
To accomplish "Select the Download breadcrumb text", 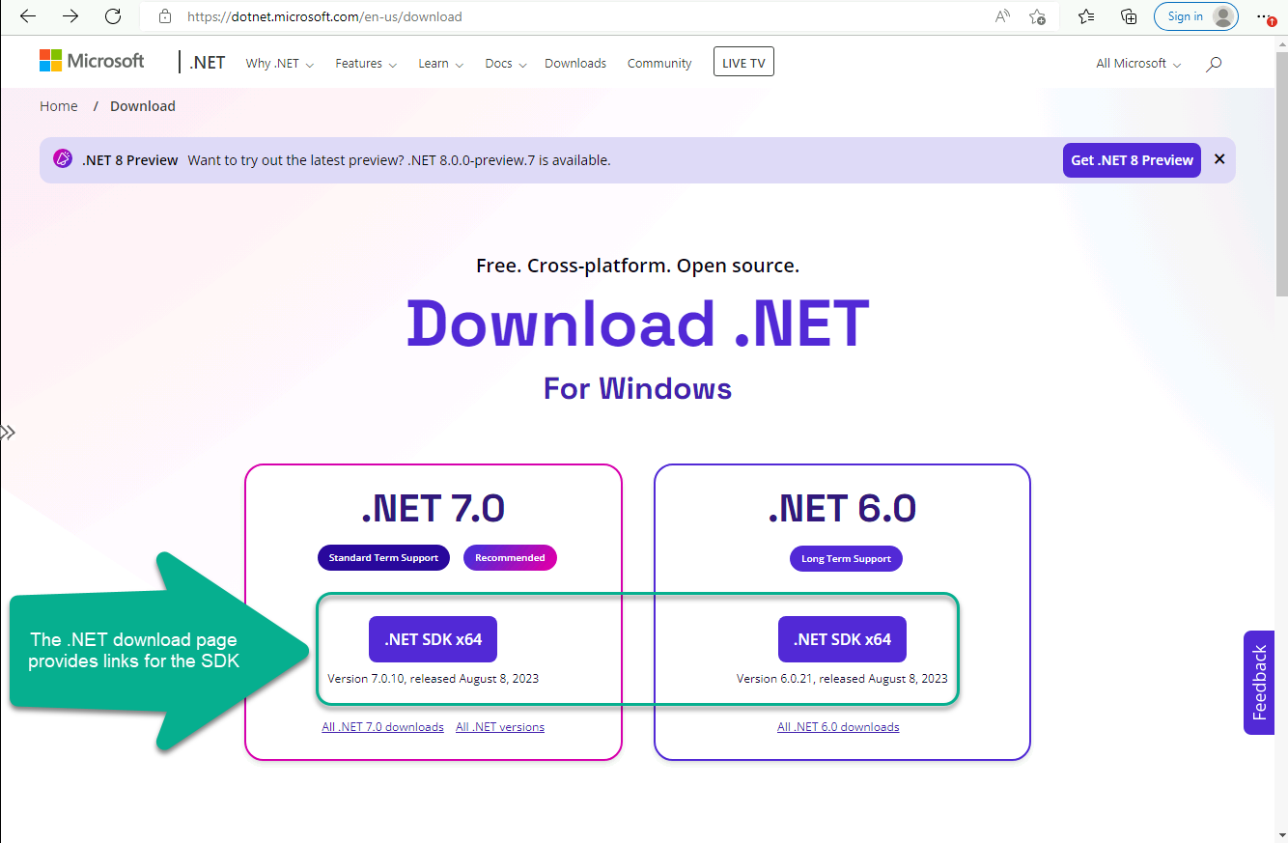I will click(x=143, y=106).
